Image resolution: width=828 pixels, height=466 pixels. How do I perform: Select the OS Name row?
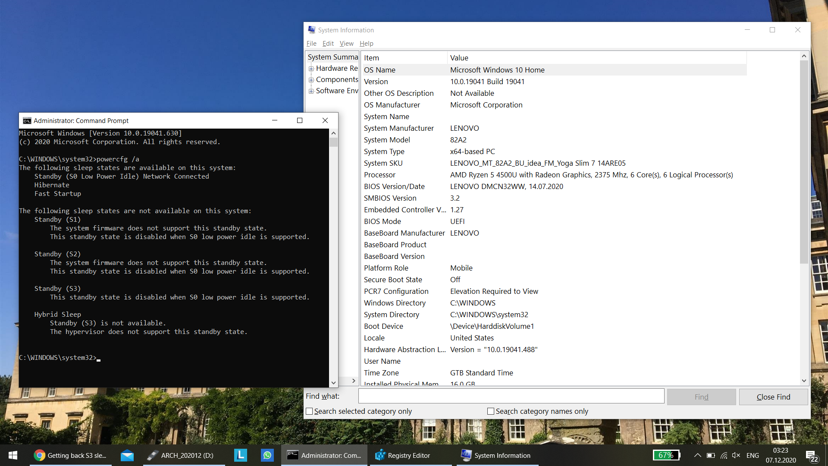554,70
